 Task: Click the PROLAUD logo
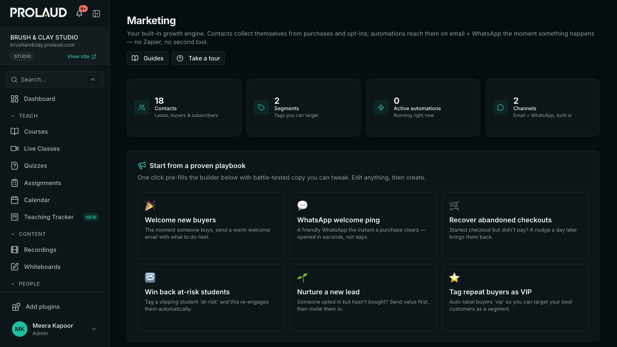click(x=39, y=13)
